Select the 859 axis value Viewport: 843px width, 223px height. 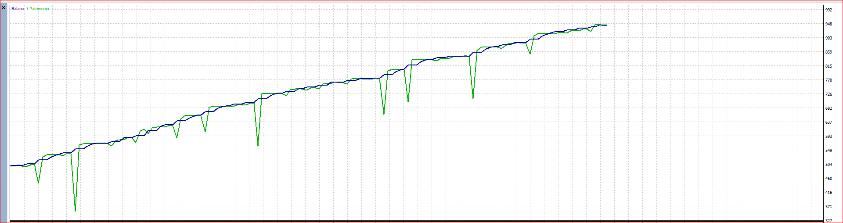tap(829, 52)
